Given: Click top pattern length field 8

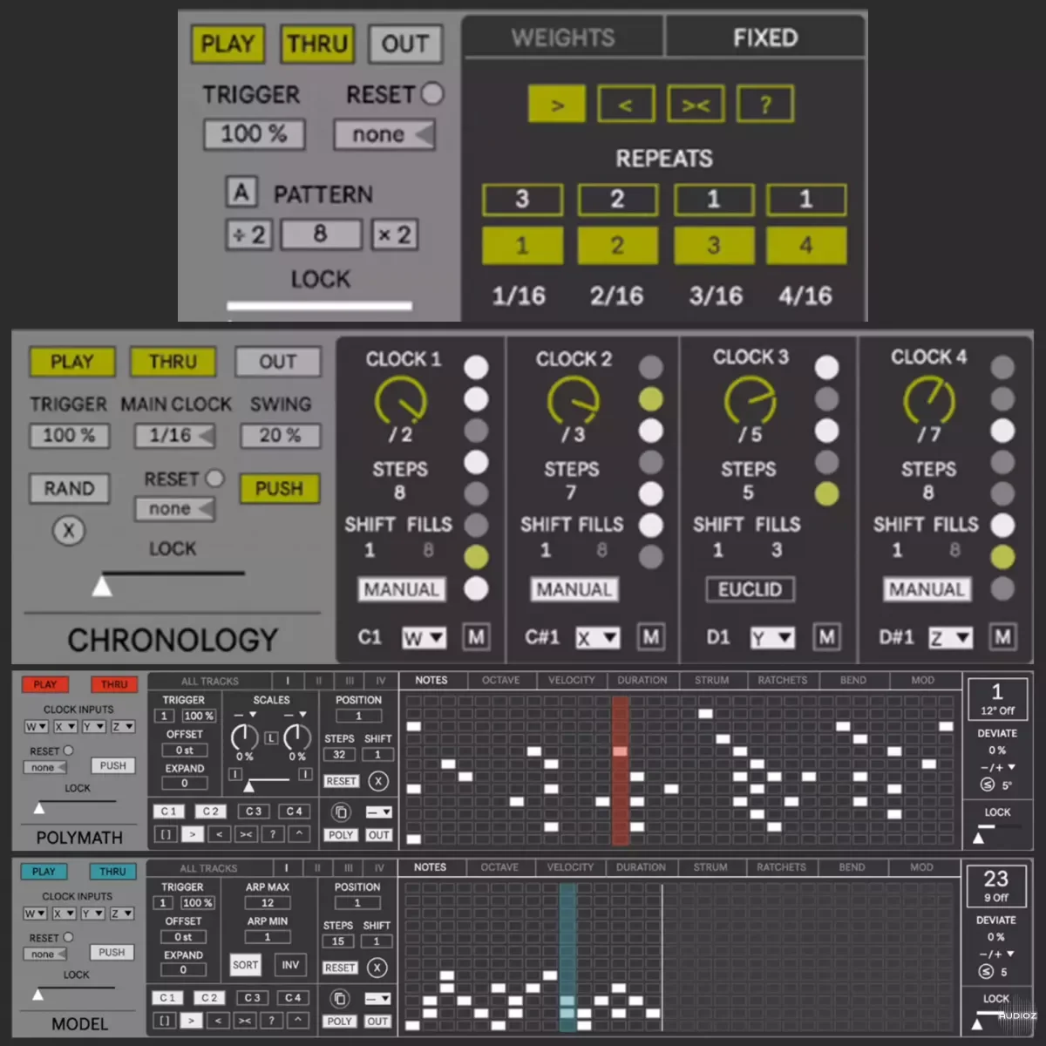Looking at the screenshot, I should [320, 234].
